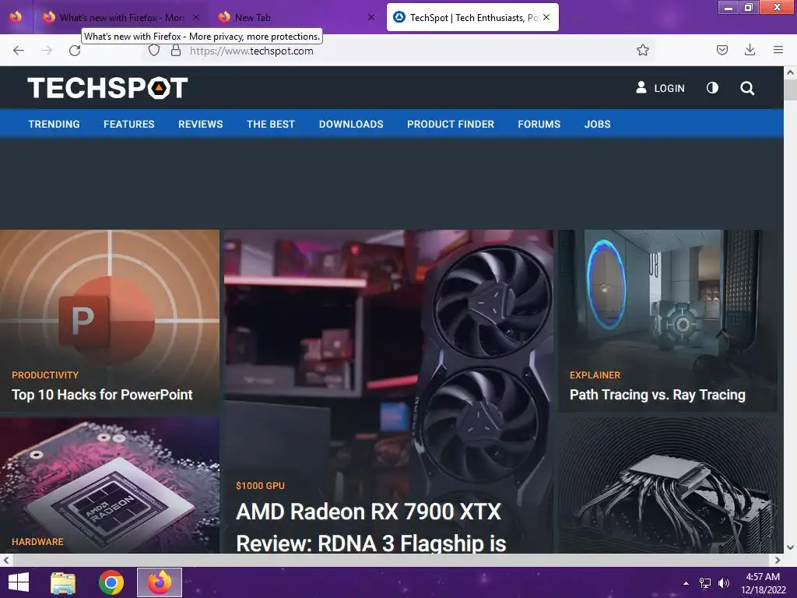Open the Windows Start menu

point(19,582)
